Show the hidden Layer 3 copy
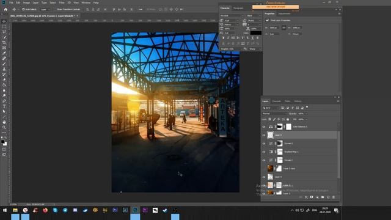Image resolution: width=391 pixels, height=220 pixels. click(264, 169)
